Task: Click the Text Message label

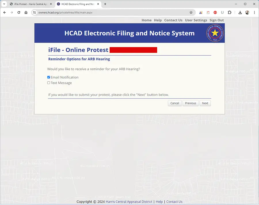Action: click(x=61, y=83)
